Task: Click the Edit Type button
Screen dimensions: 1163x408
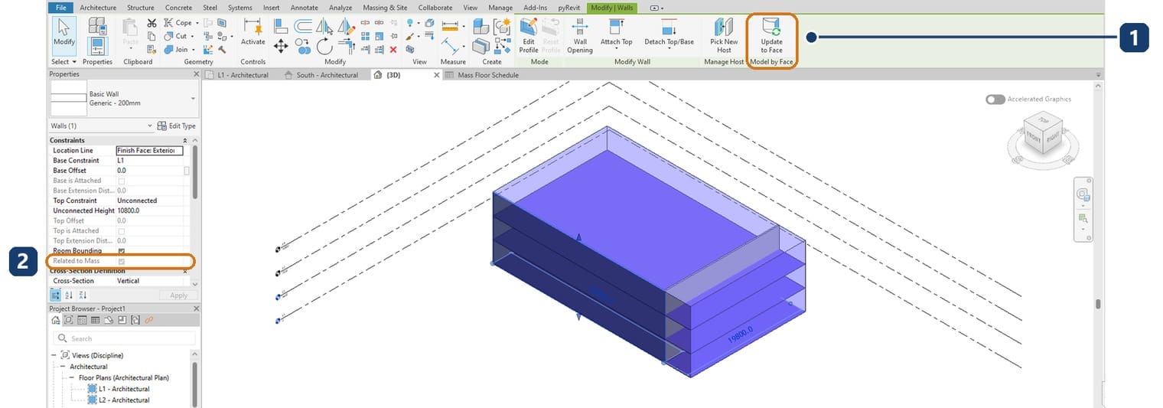Action: tap(176, 126)
